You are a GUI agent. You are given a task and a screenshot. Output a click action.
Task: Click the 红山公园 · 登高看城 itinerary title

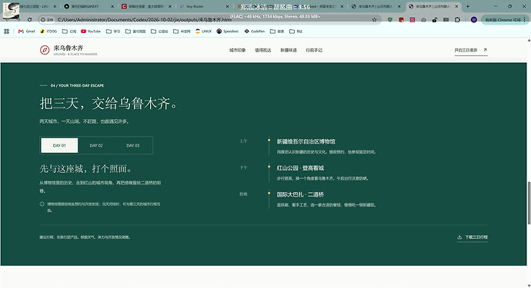pyautogui.click(x=300, y=168)
